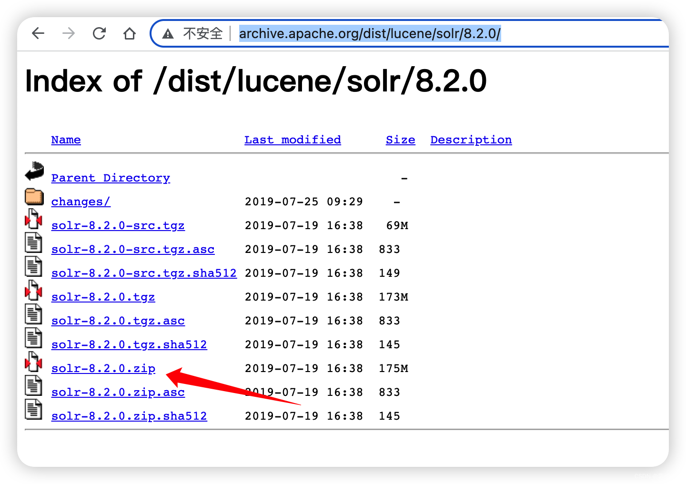The height and width of the screenshot is (484, 686).
Task: Open solr-8.2.0.tgz.asc signature link
Action: coord(118,321)
